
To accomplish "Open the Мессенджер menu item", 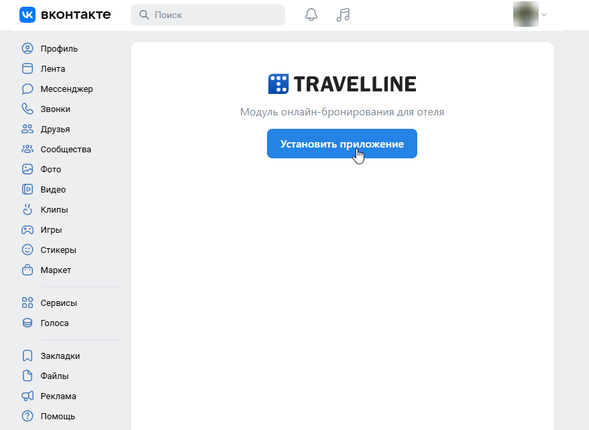I will point(67,89).
